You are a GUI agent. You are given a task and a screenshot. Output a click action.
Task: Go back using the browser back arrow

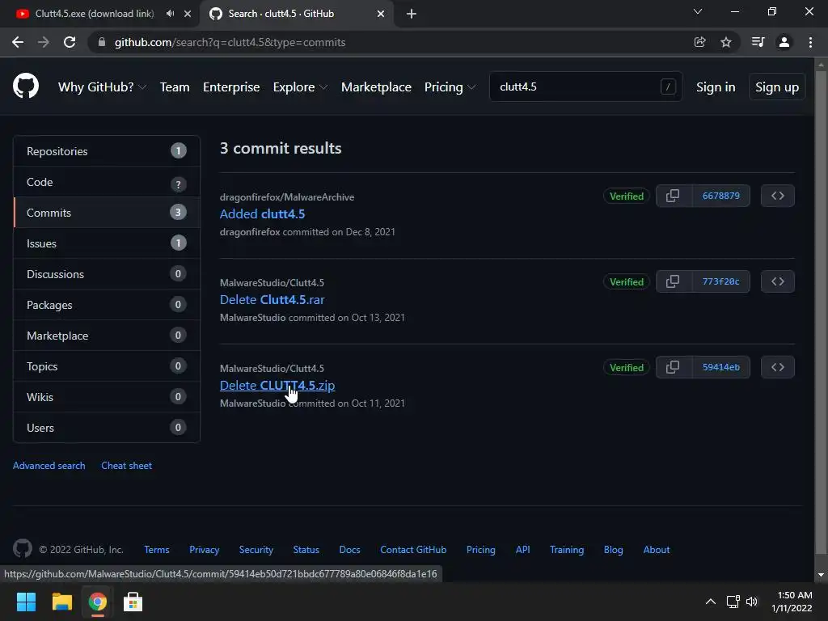pyautogui.click(x=18, y=42)
